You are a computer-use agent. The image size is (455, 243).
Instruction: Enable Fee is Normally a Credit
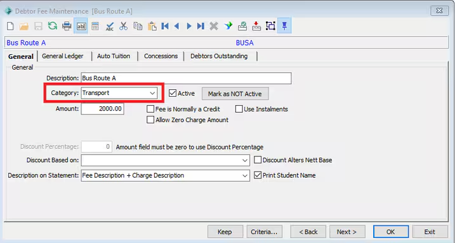(x=150, y=109)
